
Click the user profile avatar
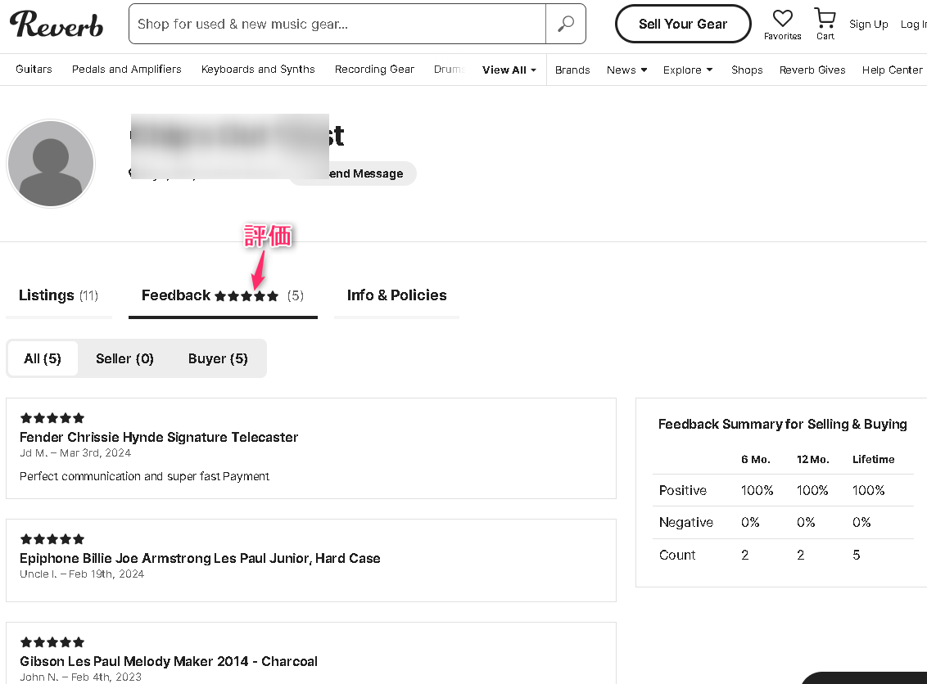click(51, 164)
